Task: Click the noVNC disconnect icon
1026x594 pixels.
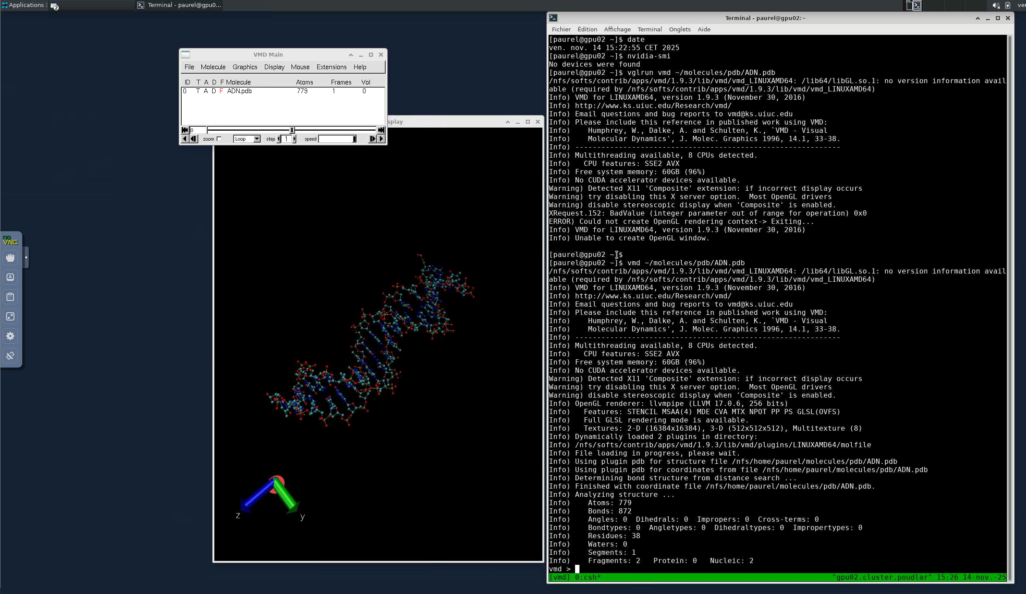Action: point(10,356)
